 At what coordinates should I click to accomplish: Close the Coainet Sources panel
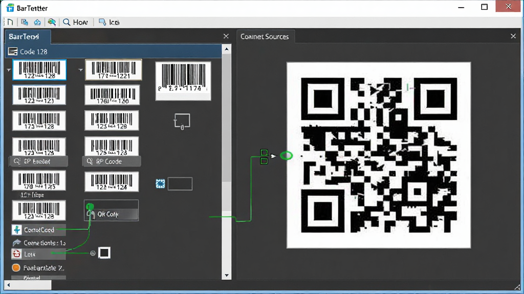point(513,36)
